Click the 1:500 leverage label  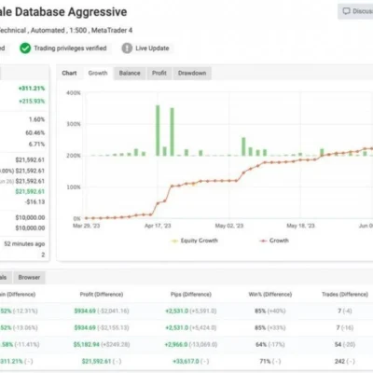point(78,31)
